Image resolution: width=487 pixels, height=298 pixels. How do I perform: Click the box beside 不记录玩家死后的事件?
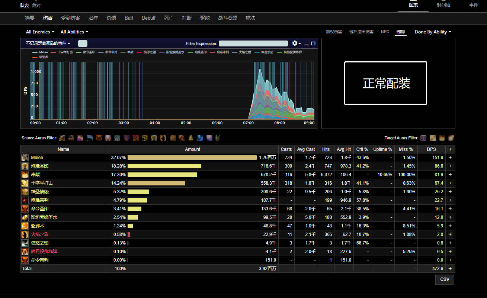83,43
